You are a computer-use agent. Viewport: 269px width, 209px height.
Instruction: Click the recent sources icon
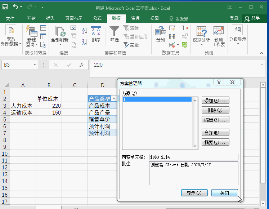(x=43, y=45)
